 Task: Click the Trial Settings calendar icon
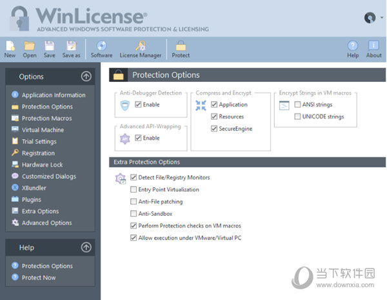pos(15,141)
